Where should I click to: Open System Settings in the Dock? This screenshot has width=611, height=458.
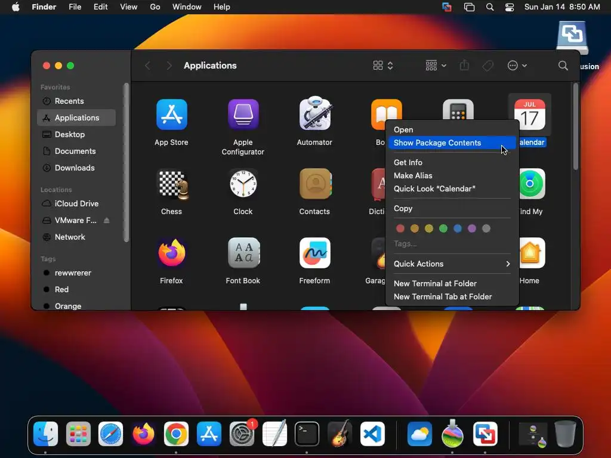click(x=242, y=434)
